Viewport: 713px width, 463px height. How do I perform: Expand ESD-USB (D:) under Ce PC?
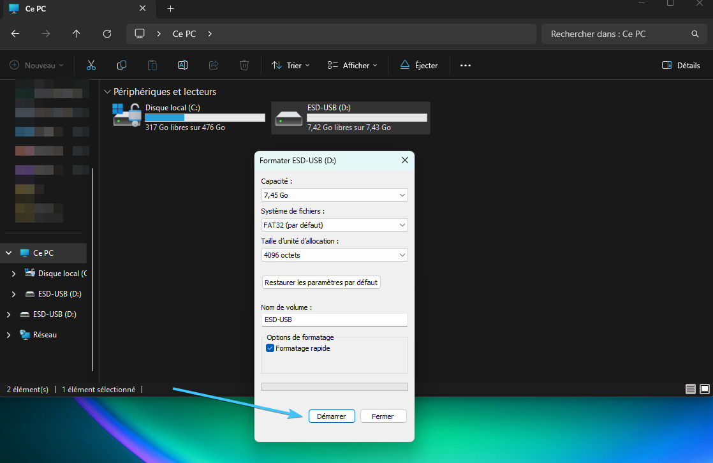click(13, 294)
